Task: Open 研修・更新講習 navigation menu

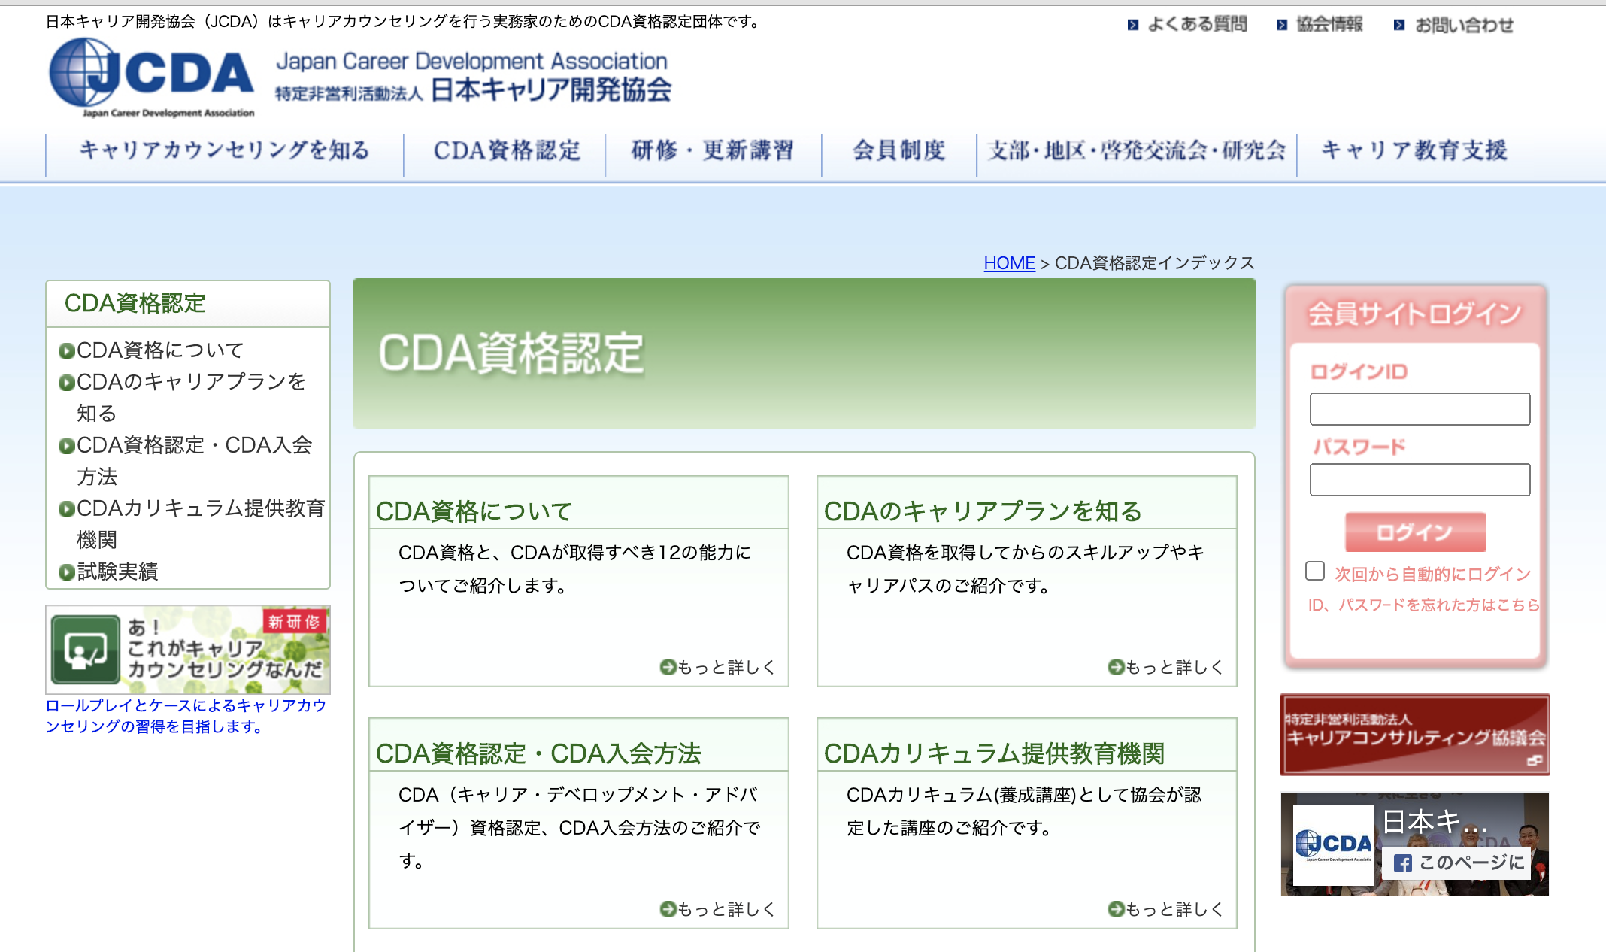Action: (x=713, y=151)
